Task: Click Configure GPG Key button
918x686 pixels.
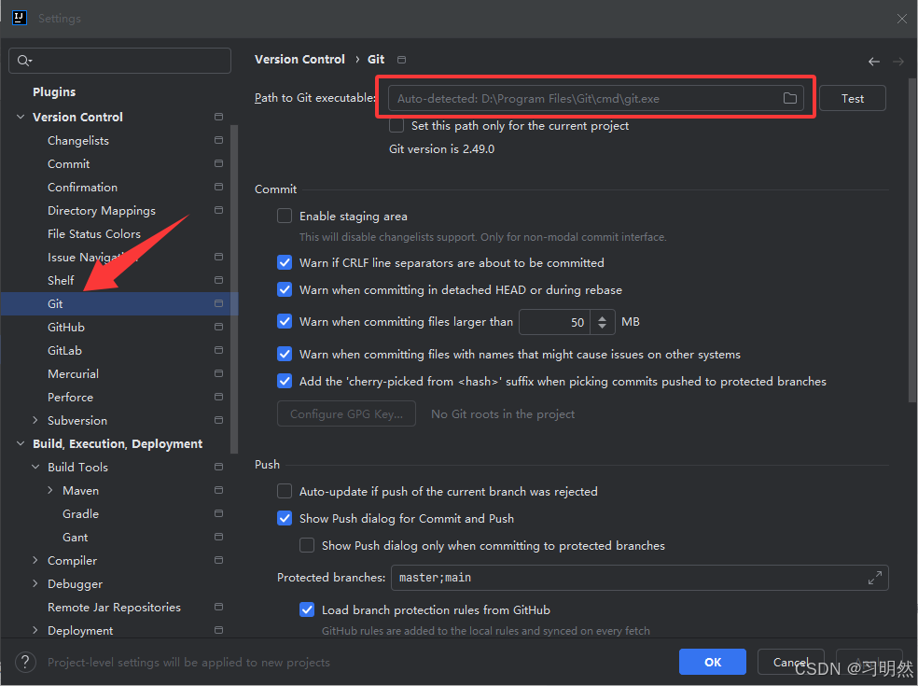Action: (347, 413)
